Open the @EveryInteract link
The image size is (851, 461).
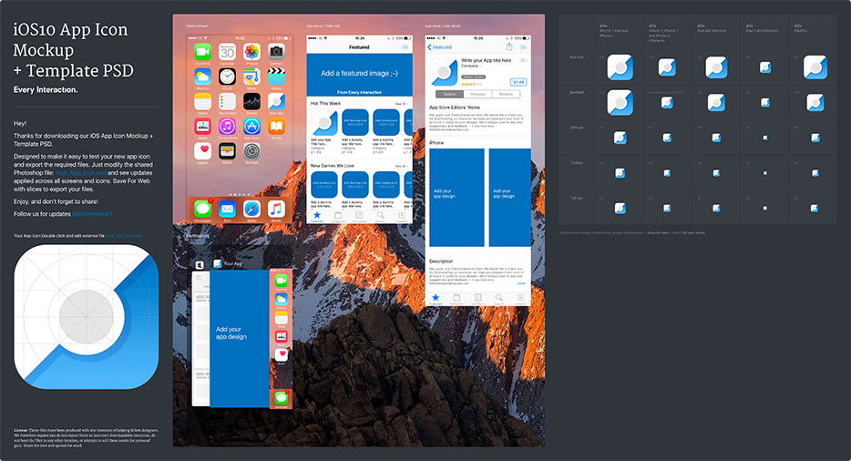pos(92,214)
